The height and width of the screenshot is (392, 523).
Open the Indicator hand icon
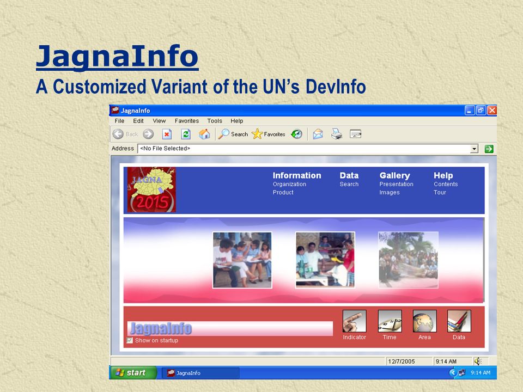click(x=354, y=321)
